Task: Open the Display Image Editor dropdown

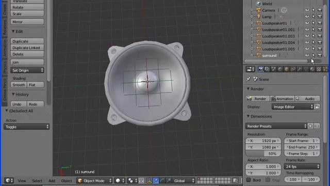Action: [292, 107]
